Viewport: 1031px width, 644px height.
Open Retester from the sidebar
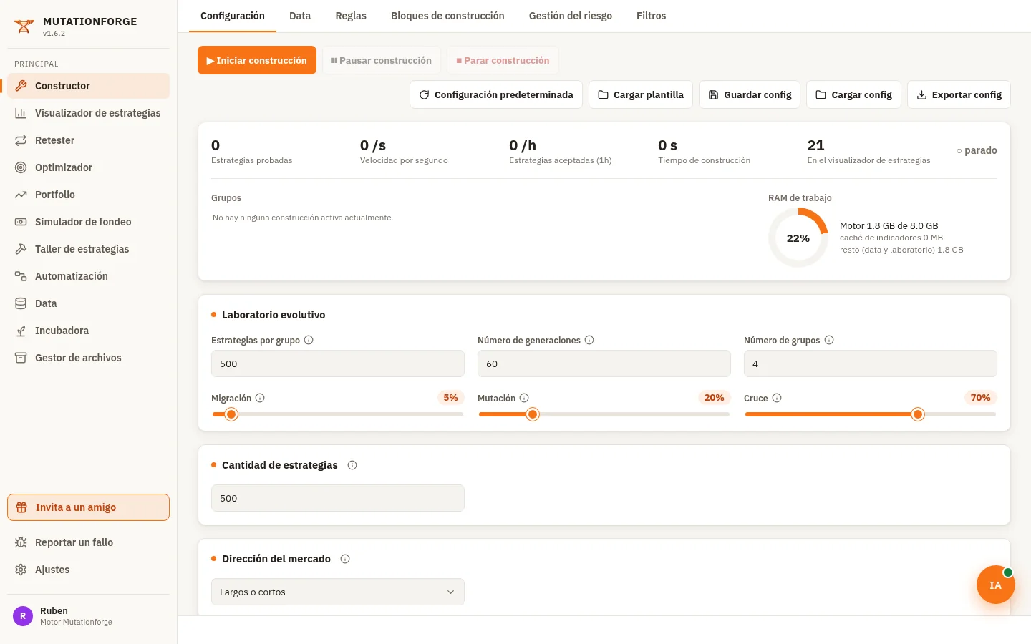[x=88, y=140]
